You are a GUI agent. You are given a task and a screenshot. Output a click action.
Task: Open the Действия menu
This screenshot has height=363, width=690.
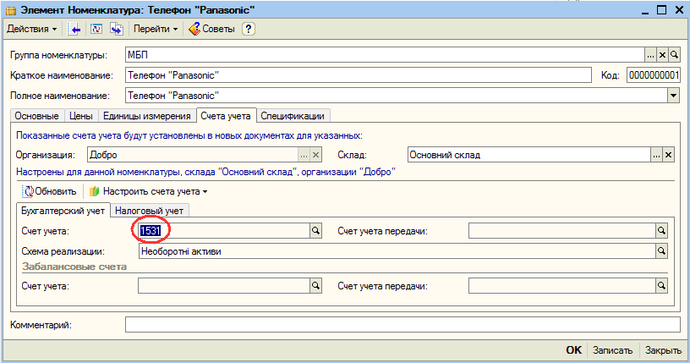click(32, 29)
